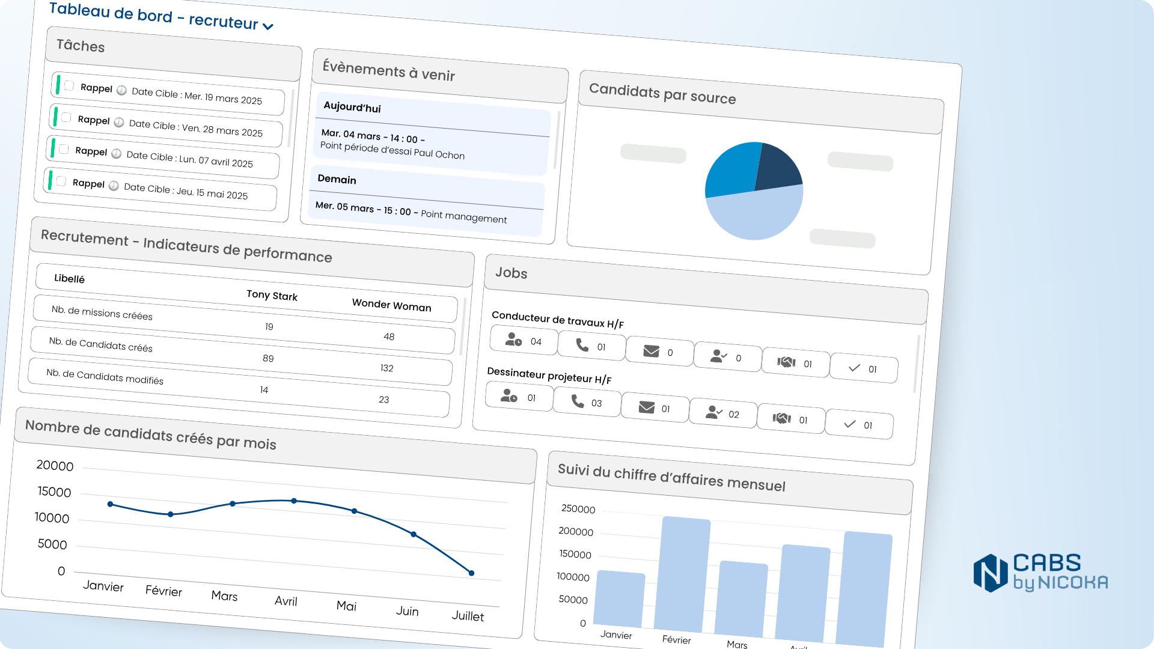This screenshot has height=649, width=1154.
Task: Click the Évènements à venir scrollbar
Action: [557, 140]
